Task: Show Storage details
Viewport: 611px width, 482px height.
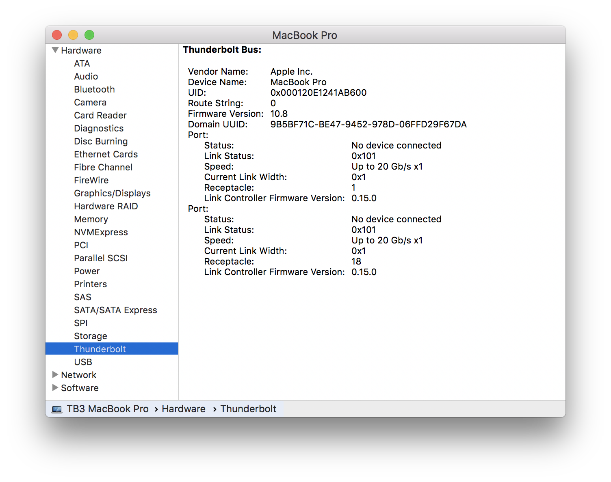Action: point(91,336)
